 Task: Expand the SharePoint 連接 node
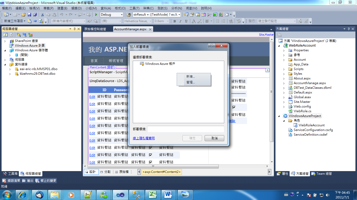point(5,41)
